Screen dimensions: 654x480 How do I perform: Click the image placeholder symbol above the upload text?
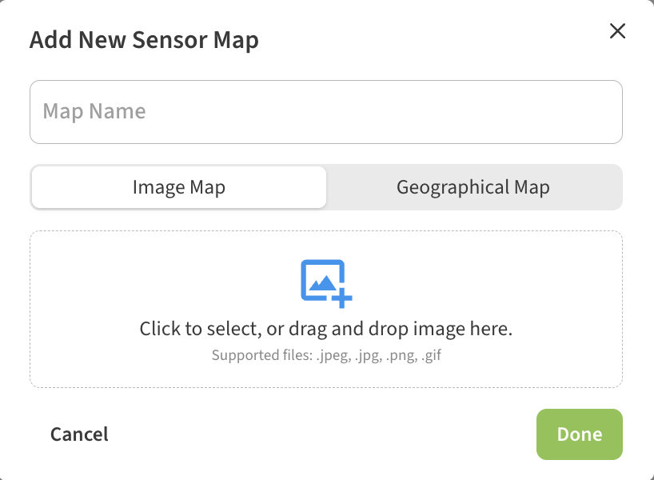coord(326,282)
